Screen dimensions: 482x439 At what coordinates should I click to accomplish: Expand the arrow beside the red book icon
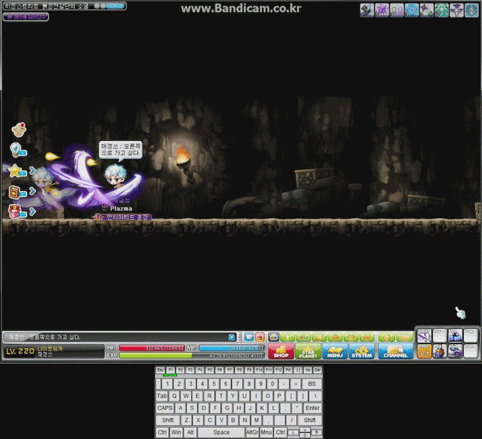tap(32, 192)
